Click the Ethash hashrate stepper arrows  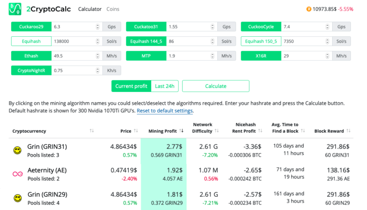click(97, 56)
